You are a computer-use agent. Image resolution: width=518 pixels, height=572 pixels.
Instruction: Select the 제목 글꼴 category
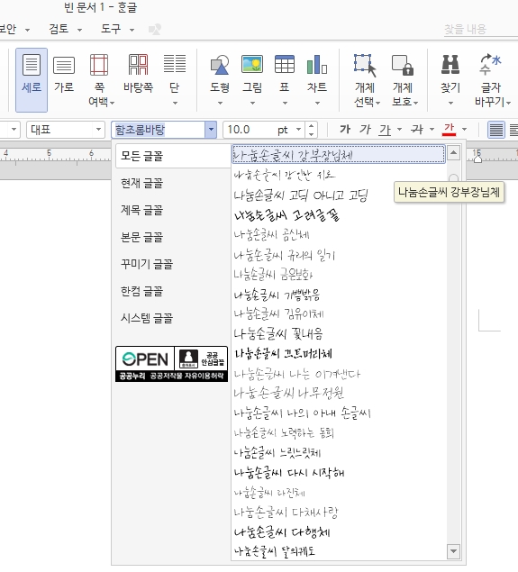pyautogui.click(x=173, y=210)
